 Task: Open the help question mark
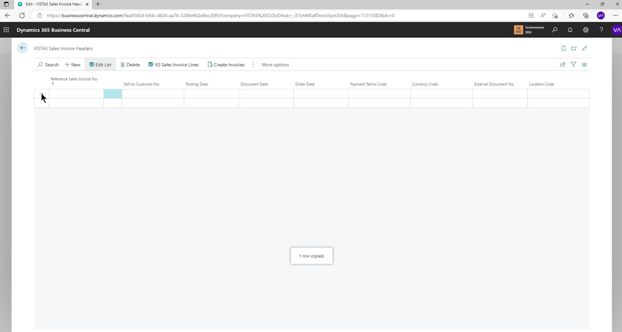(601, 30)
